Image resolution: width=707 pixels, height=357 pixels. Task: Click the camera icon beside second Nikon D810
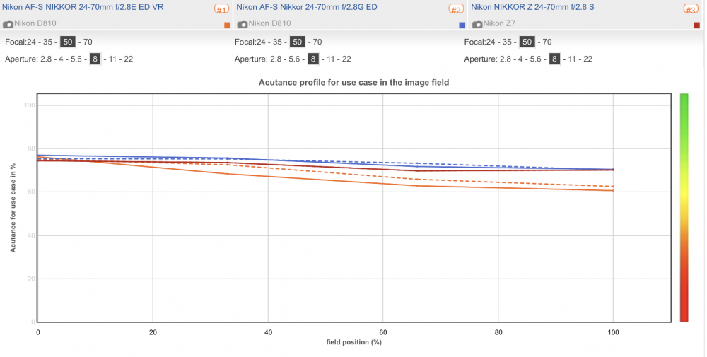tap(243, 24)
